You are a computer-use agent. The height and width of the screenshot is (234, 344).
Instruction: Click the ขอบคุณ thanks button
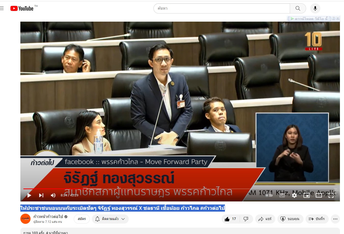(290, 219)
